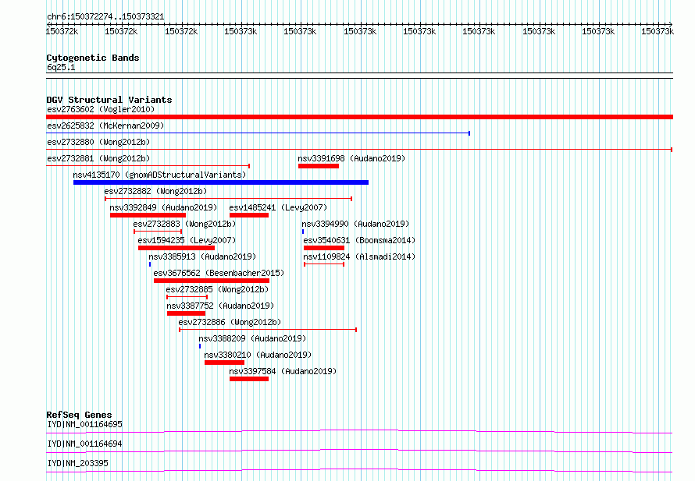The height and width of the screenshot is (481, 695).
Task: Select esv2732883 (Wong2012b) label
Action: point(184,224)
